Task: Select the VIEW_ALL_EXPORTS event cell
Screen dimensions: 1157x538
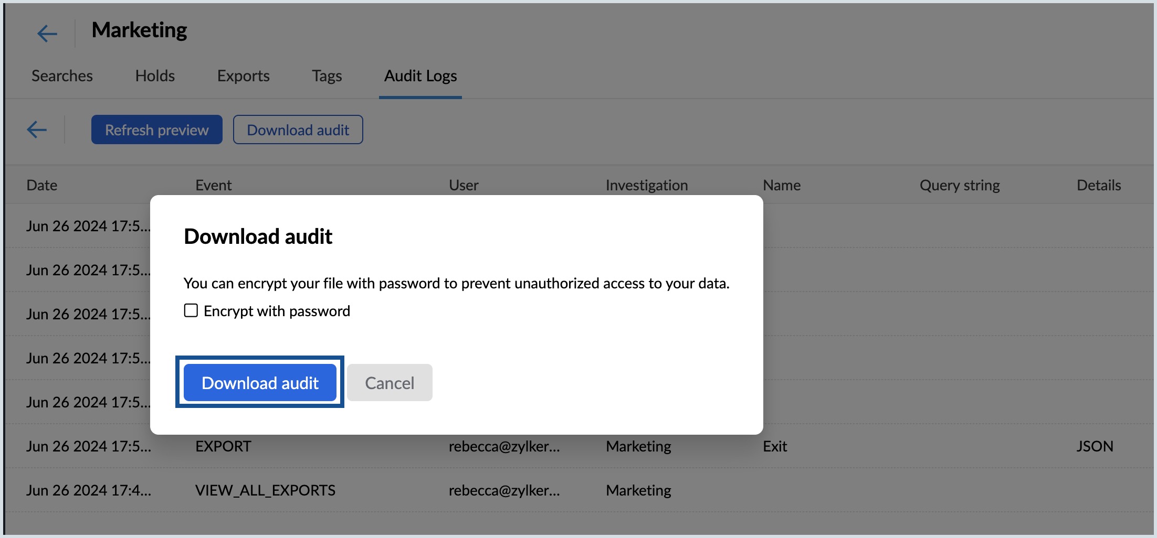Action: (265, 490)
